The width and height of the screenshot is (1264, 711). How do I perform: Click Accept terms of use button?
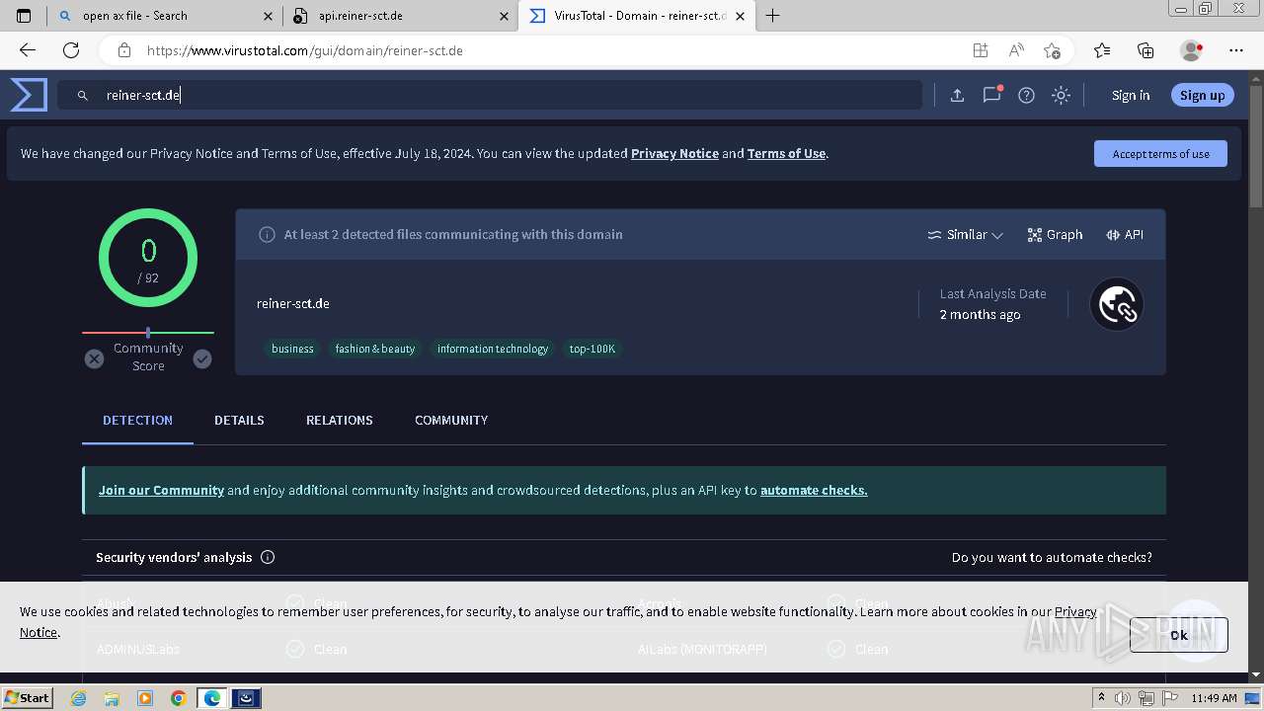pyautogui.click(x=1160, y=154)
